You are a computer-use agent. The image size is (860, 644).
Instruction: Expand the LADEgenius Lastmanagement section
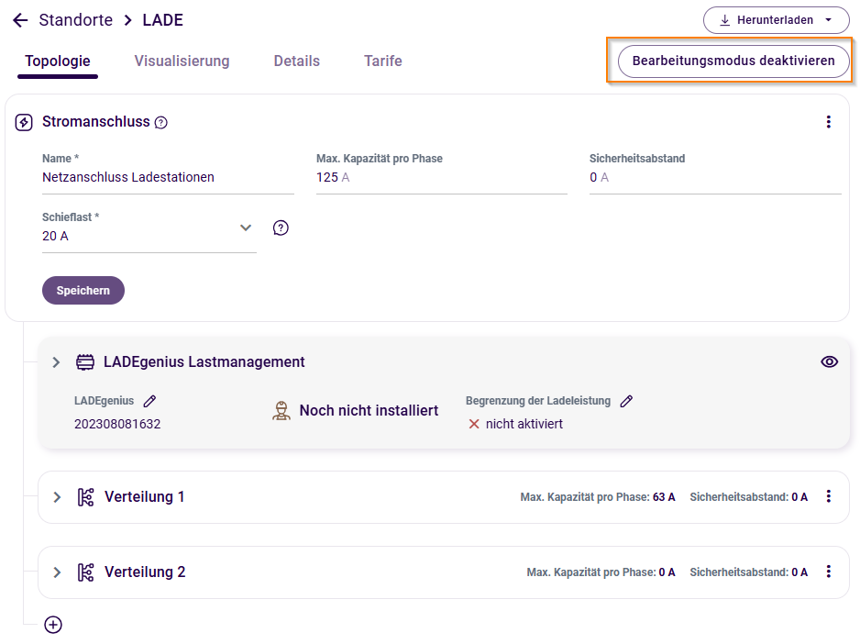click(56, 362)
